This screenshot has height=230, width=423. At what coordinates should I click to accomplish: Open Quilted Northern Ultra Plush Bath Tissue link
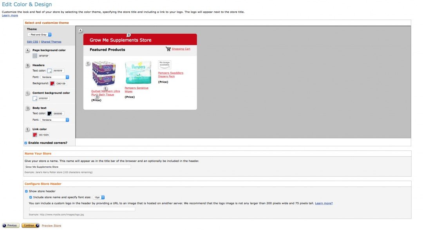[x=105, y=93]
